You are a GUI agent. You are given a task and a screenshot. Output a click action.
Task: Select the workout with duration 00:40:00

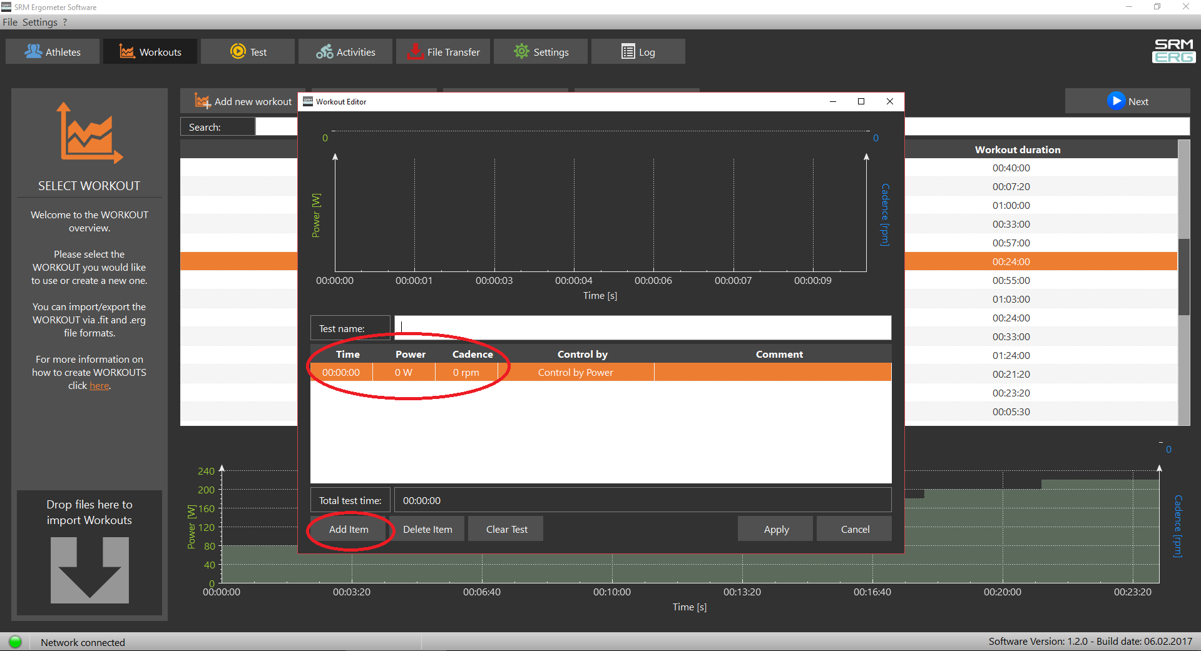point(1011,168)
